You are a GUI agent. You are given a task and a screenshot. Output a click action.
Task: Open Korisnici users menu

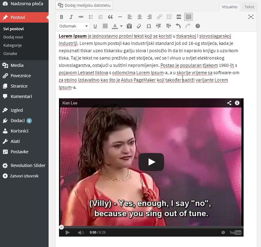coord(24,131)
